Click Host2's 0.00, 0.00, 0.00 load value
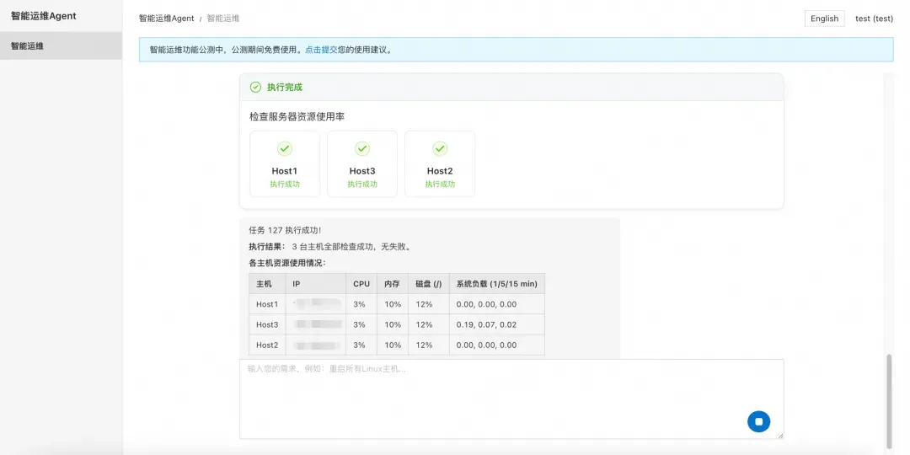The height and width of the screenshot is (455, 910). [486, 345]
